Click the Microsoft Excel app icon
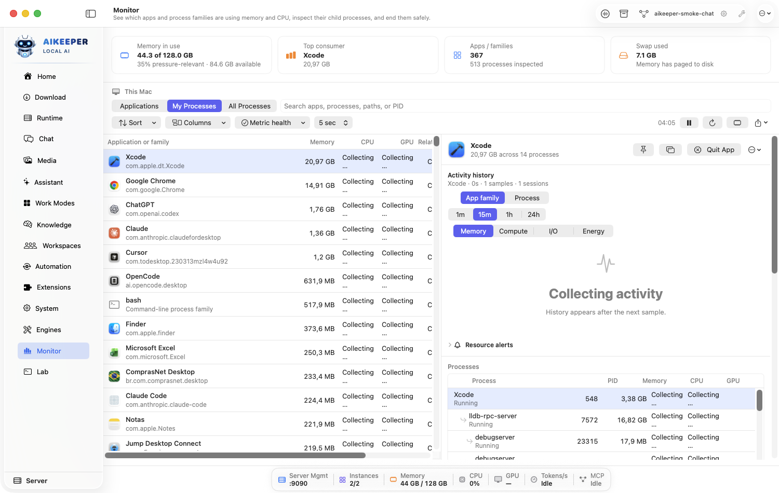This screenshot has height=493, width=779. 114,352
